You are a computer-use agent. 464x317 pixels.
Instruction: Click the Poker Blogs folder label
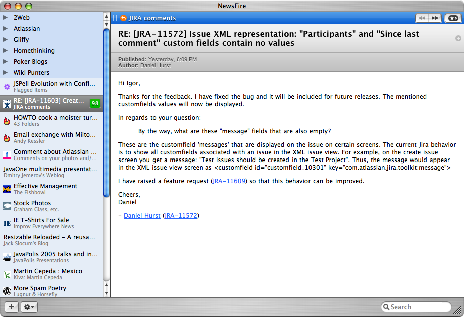coord(30,62)
